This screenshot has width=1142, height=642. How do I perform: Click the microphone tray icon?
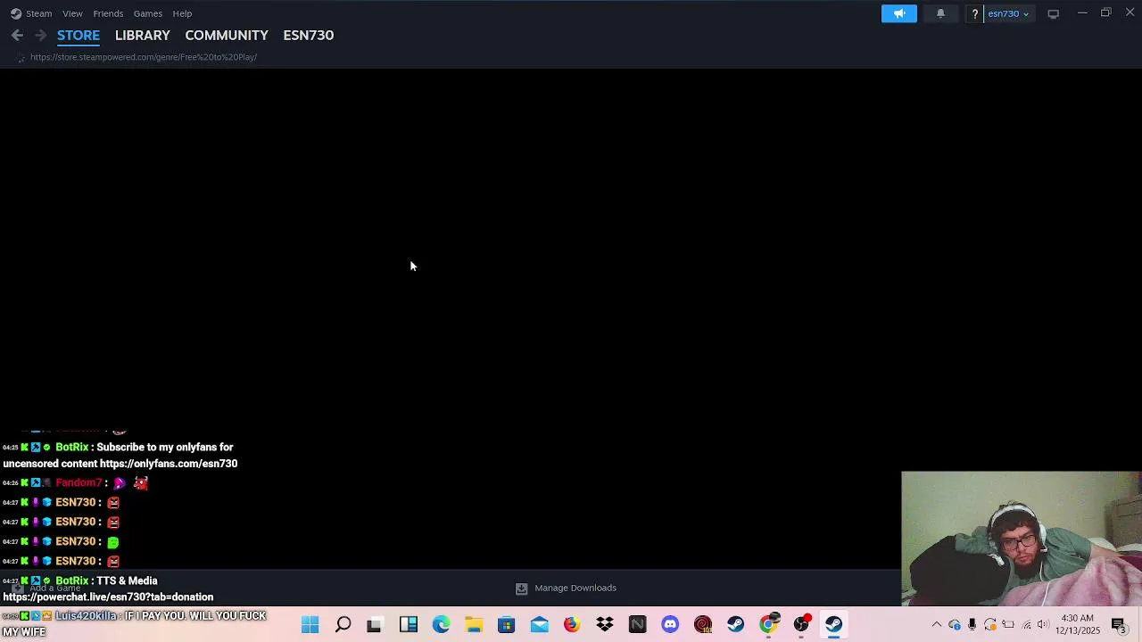(972, 625)
